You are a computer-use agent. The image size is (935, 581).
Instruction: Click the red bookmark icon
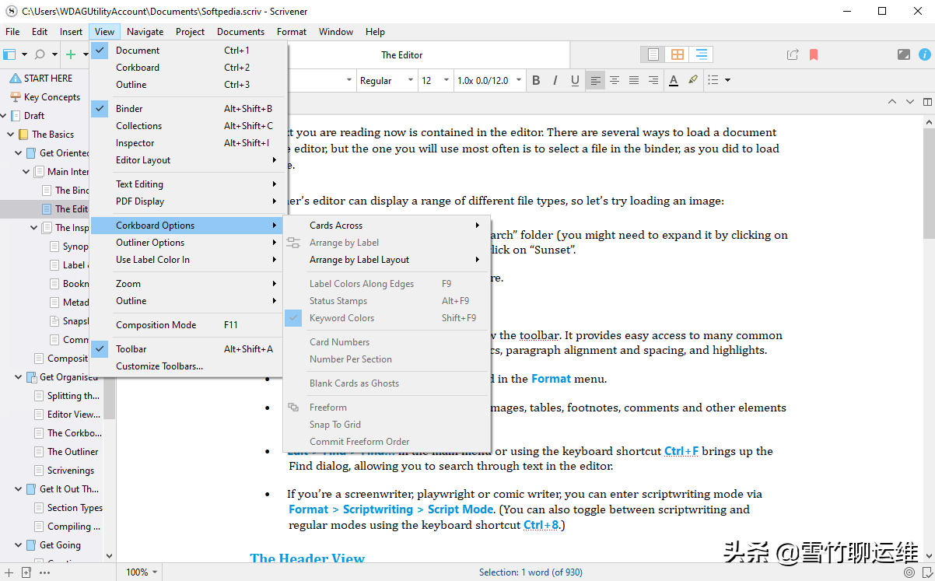coord(814,54)
